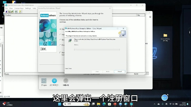Tick the 'Don...' checkbox in the wizard
191x107 pixels.
60,53
